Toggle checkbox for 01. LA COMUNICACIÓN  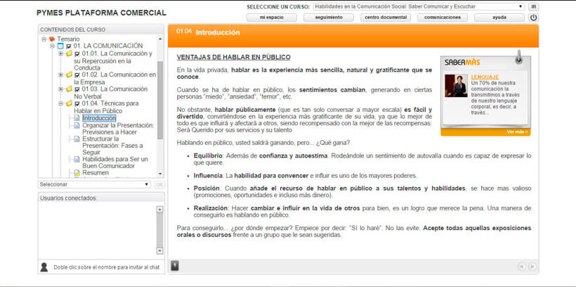coord(69,46)
